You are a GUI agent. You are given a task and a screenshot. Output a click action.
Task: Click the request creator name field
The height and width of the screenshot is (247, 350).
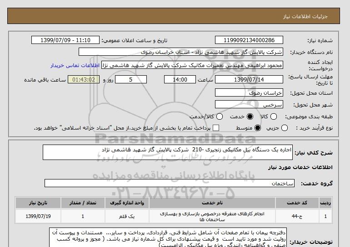coord(192,65)
